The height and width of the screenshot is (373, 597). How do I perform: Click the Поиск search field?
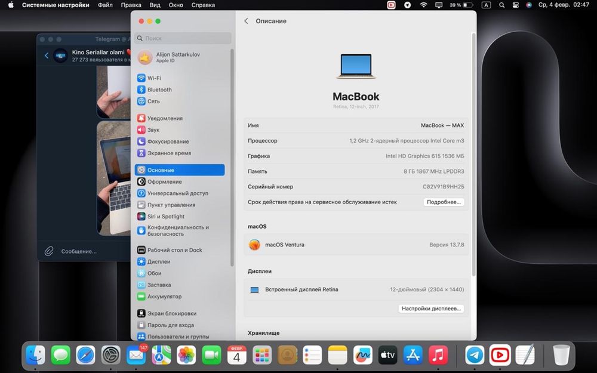point(183,38)
